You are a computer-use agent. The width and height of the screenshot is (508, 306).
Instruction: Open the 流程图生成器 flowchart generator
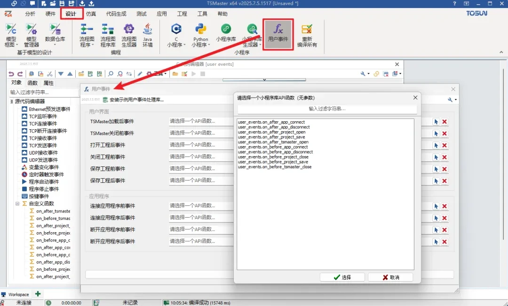tap(129, 35)
